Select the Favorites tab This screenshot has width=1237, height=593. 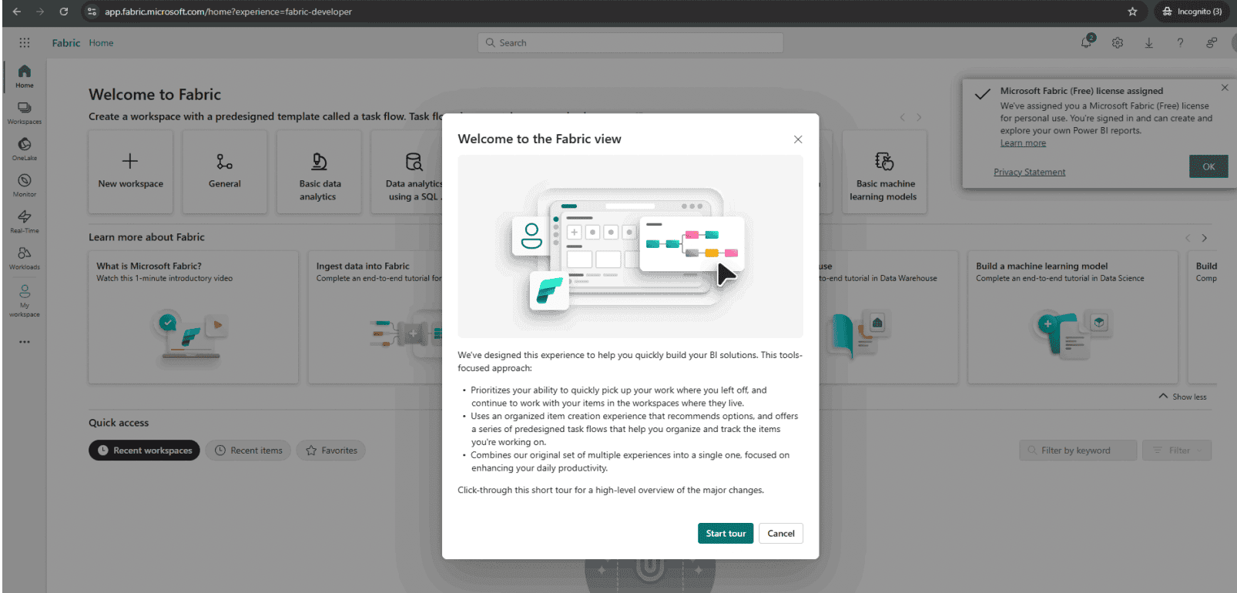coord(331,451)
